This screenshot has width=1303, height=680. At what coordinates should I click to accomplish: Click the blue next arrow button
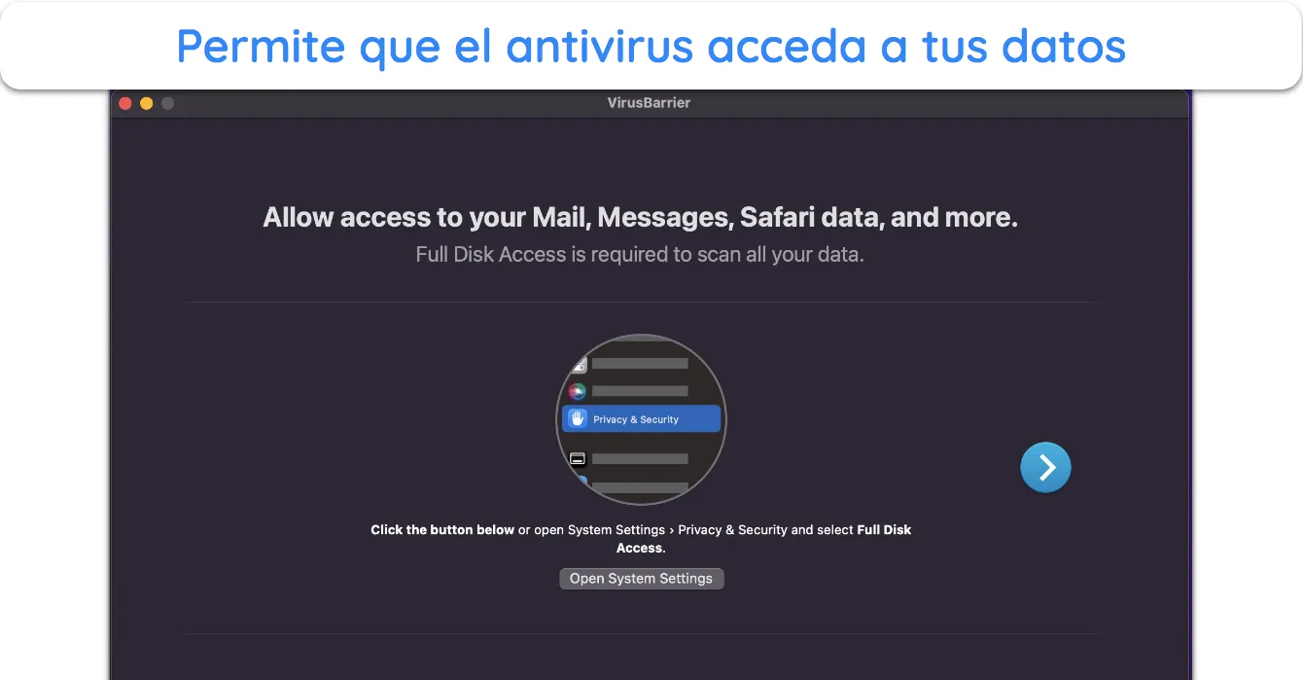(1045, 468)
